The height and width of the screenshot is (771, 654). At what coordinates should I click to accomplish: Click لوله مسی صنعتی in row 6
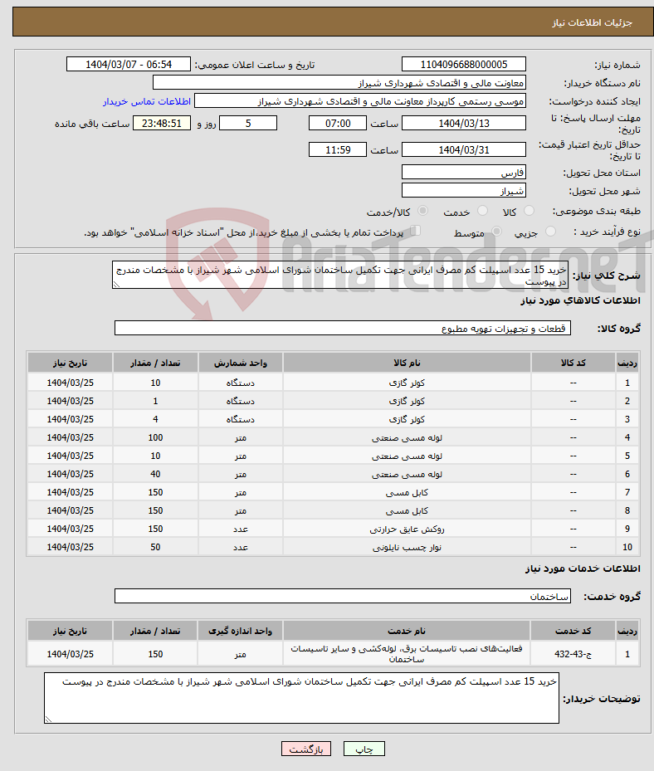[x=407, y=474]
